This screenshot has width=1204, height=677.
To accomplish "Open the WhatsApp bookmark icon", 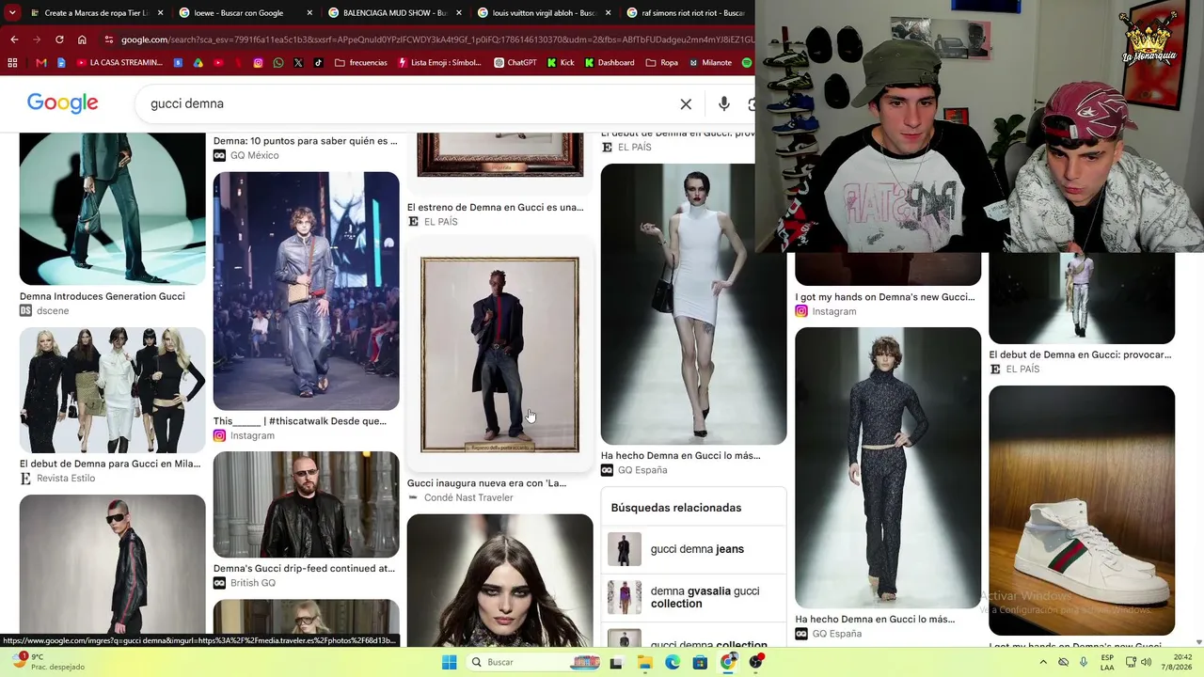I will pyautogui.click(x=278, y=63).
